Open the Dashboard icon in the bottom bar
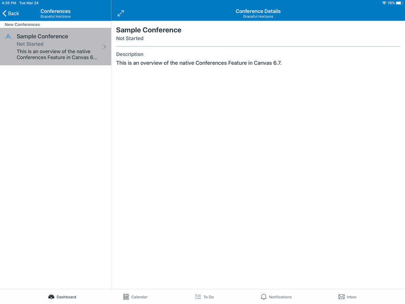 (x=50, y=297)
